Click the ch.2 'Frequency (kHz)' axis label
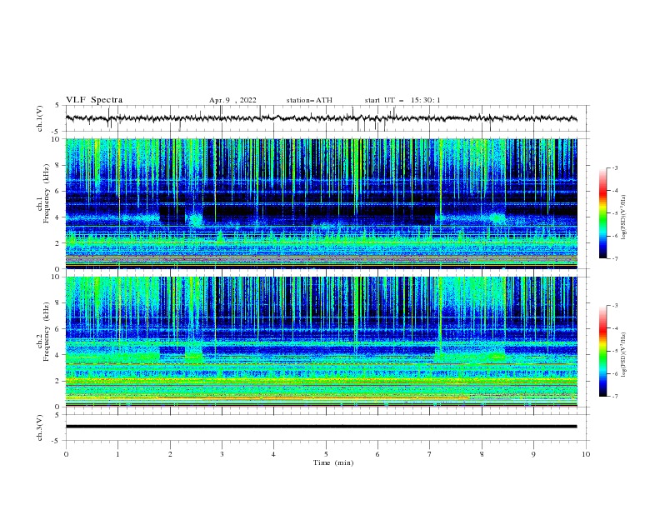The height and width of the screenshot is (510, 660). [46, 332]
